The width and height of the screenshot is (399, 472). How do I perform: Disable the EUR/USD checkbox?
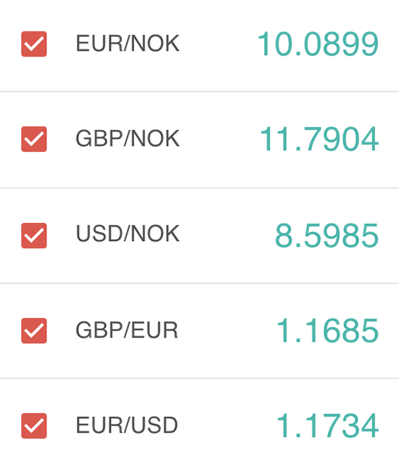34,426
